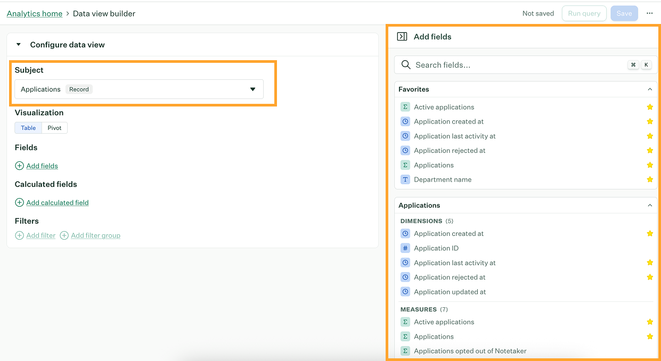Click the DIMENSIONS group heading
661x361 pixels.
point(421,221)
